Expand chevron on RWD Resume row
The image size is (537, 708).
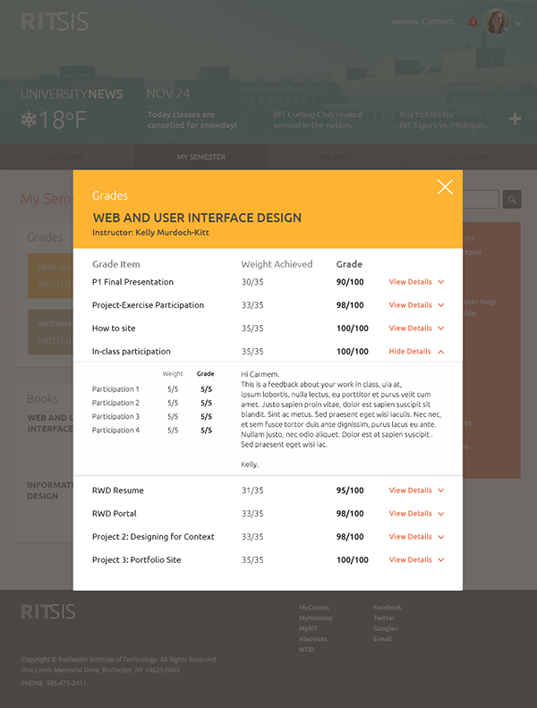441,490
